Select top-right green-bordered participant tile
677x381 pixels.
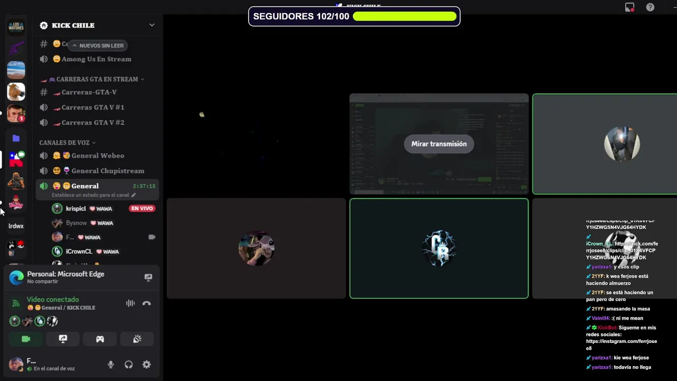(x=605, y=144)
